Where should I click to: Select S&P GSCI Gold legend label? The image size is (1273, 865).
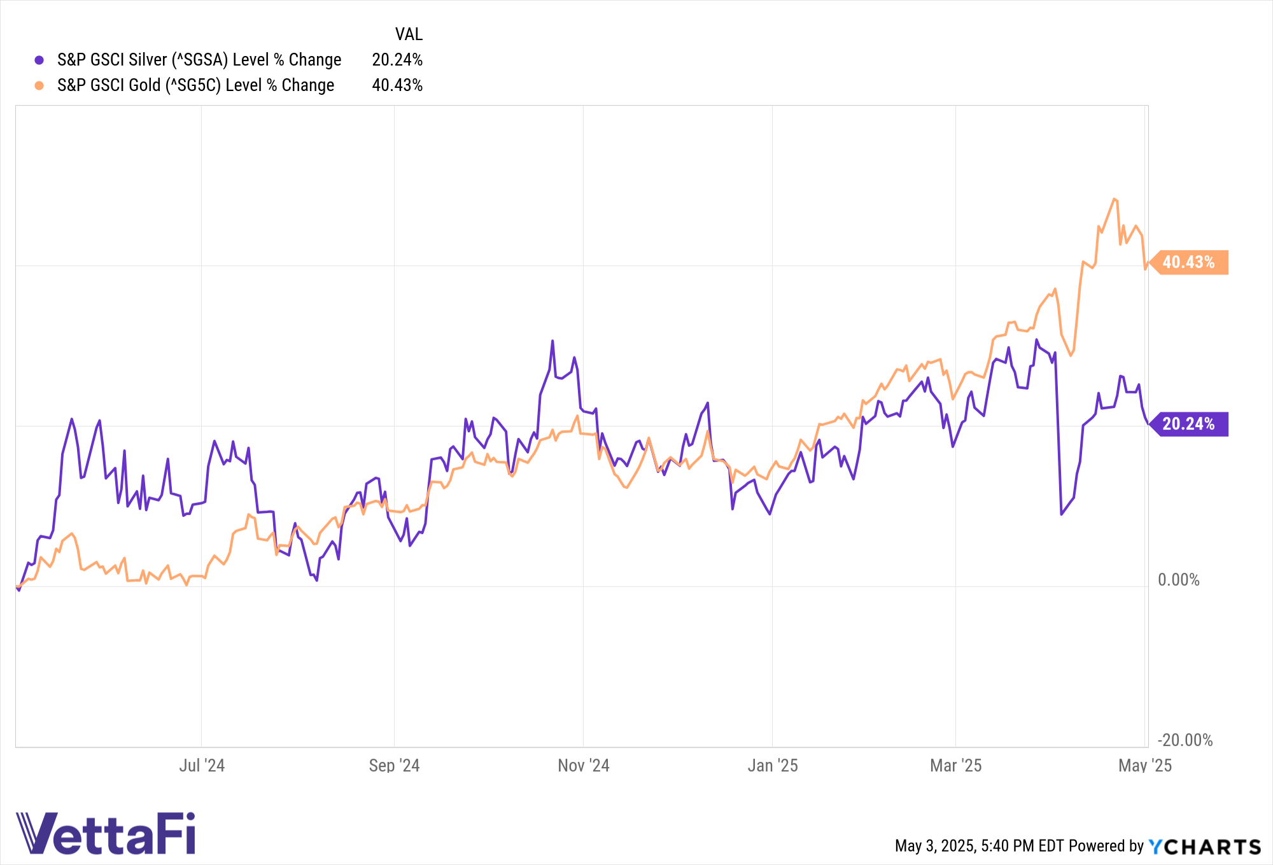195,85
